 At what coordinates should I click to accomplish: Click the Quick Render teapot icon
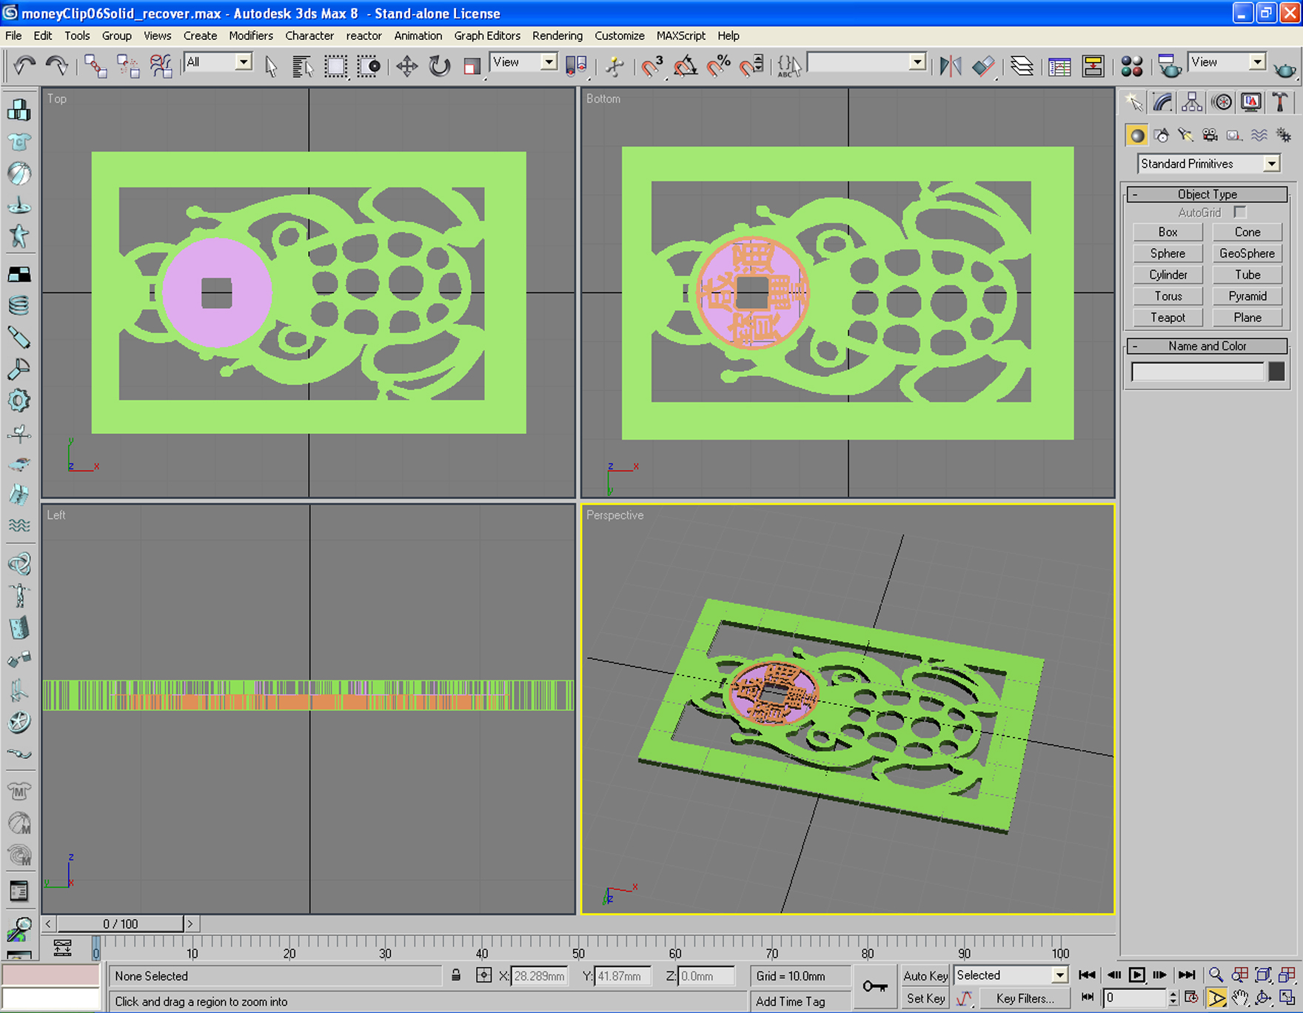click(1284, 68)
